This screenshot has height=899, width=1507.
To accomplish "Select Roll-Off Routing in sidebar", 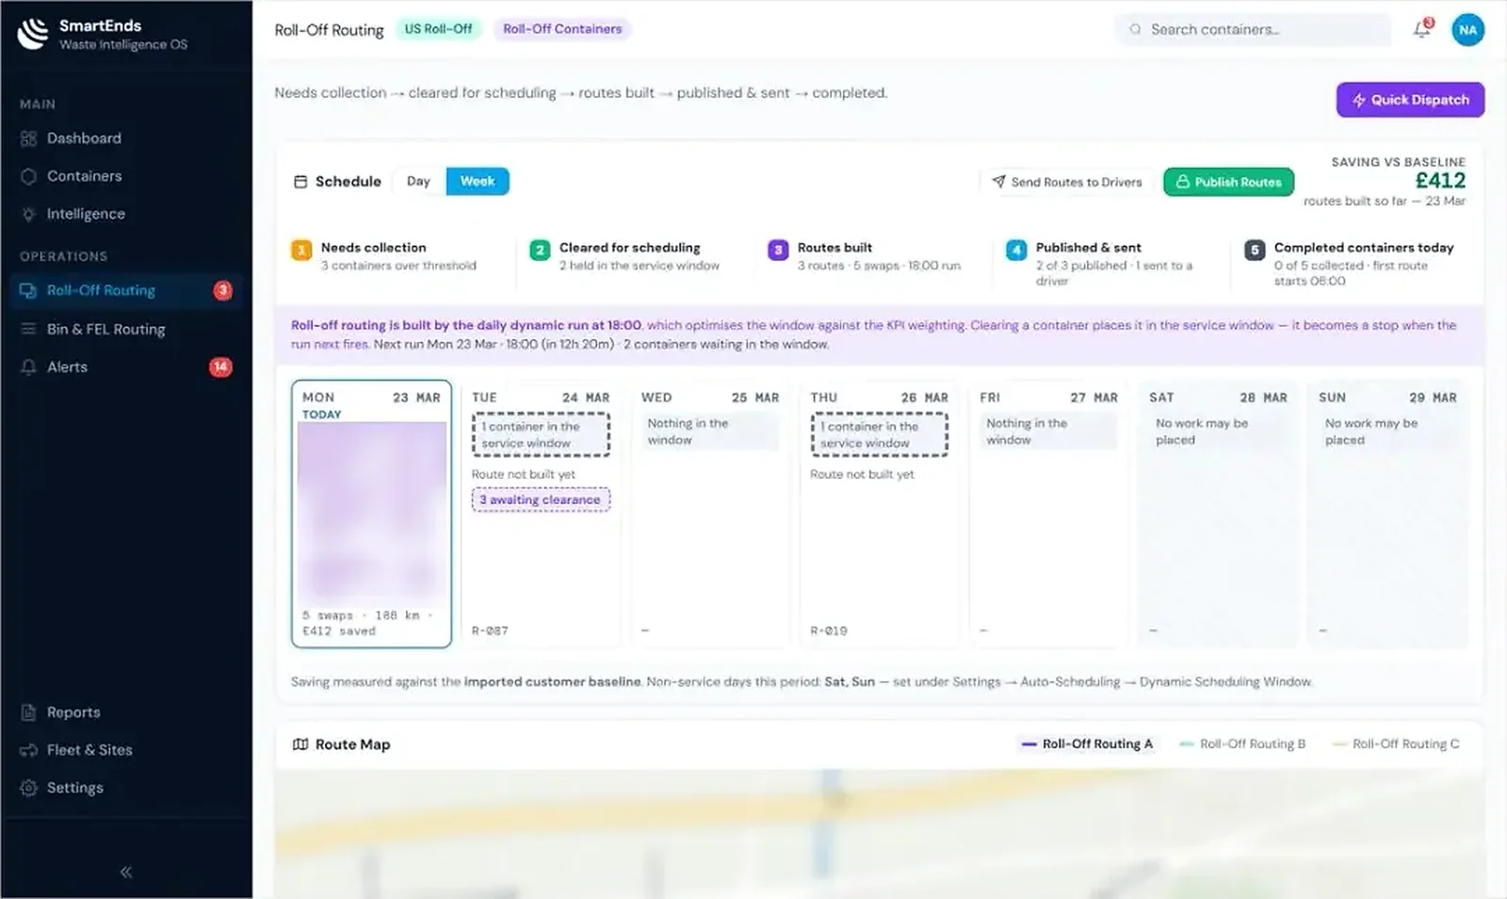I will pos(126,290).
